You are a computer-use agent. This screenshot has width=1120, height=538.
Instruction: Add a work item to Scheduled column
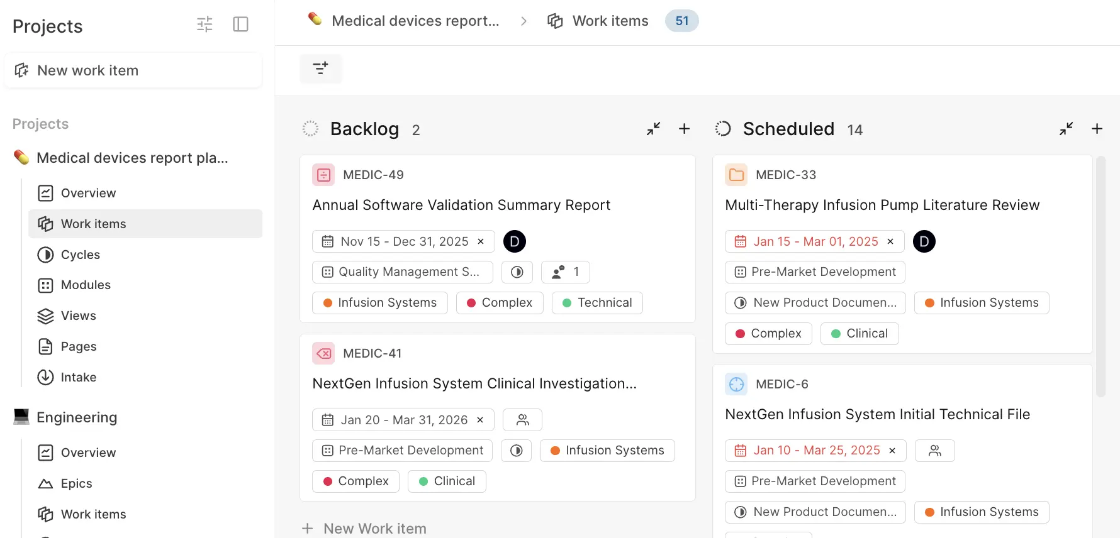[x=1097, y=129]
